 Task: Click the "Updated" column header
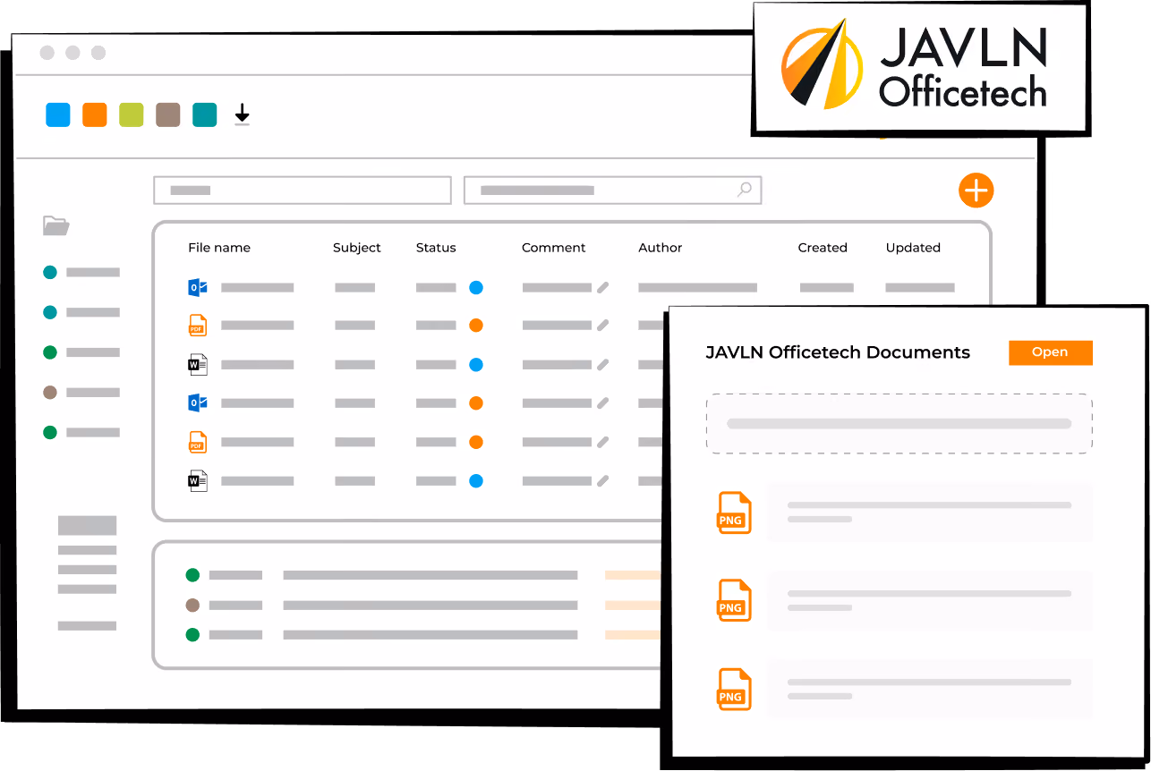[x=913, y=248]
